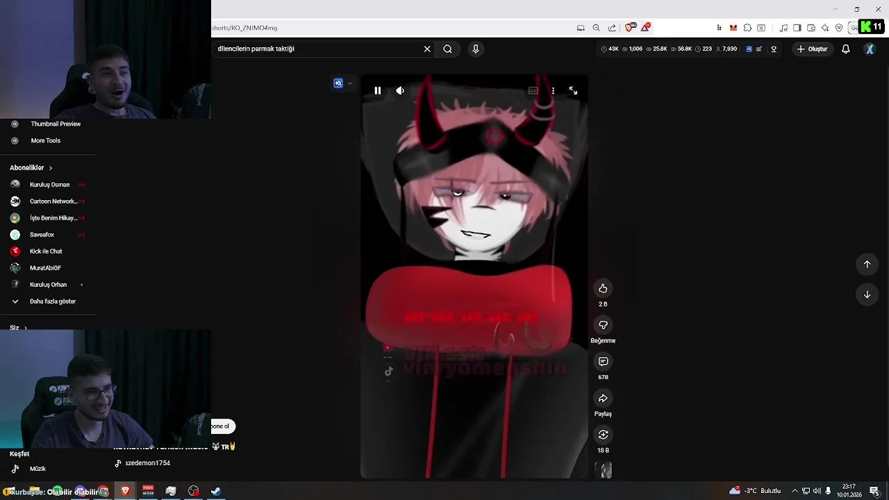
Task: Open More Tools in sidebar
Action: (x=46, y=140)
